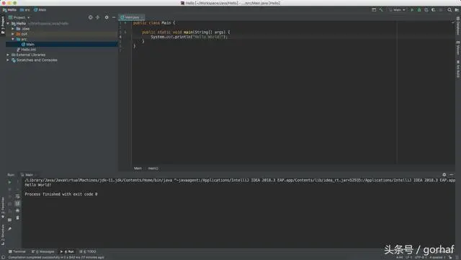Expand Scratches and Consoles node

point(8,60)
